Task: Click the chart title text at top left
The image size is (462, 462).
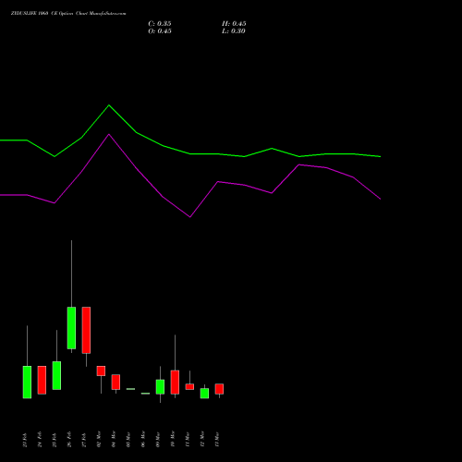Action: pyautogui.click(x=68, y=14)
